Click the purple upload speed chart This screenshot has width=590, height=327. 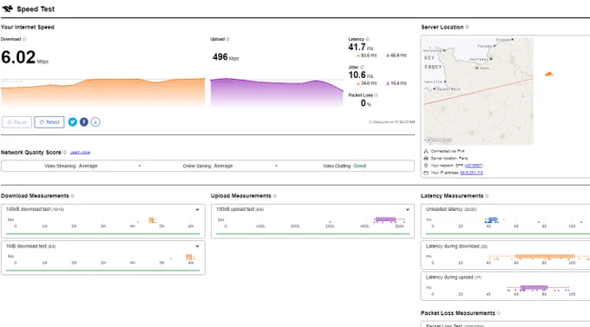coord(277,92)
